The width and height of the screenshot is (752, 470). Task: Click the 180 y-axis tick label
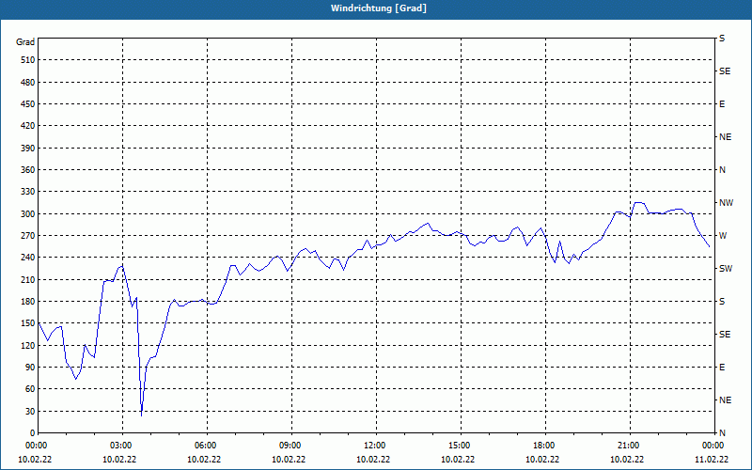click(x=27, y=302)
